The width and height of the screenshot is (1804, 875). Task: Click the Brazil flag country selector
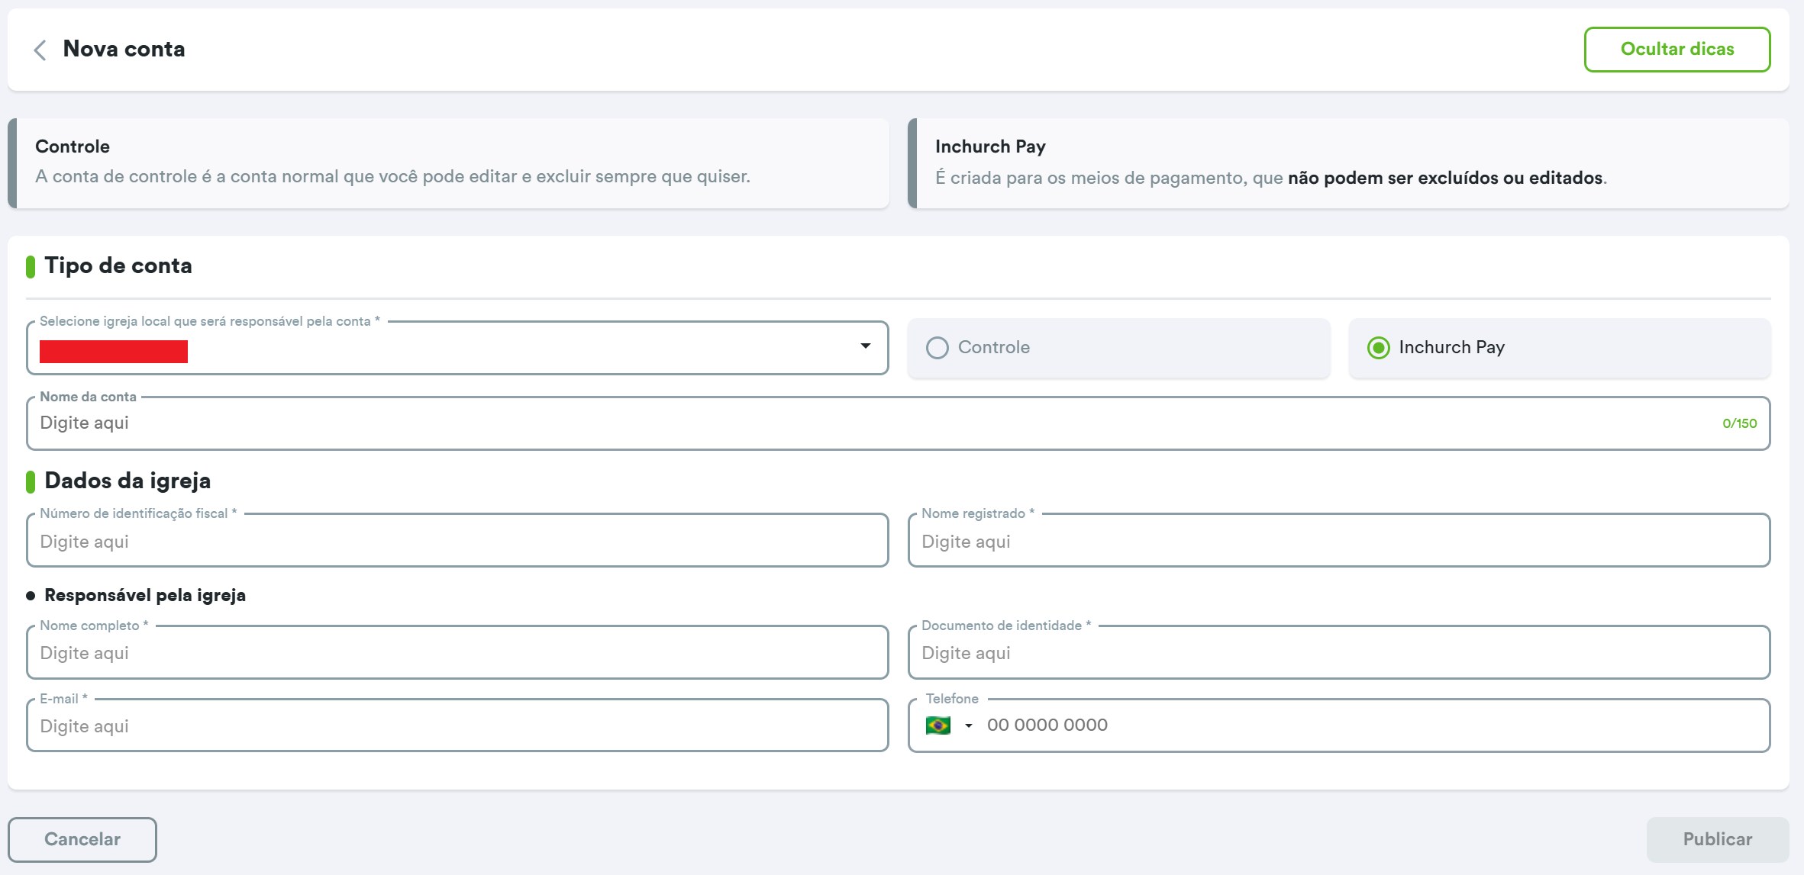tap(937, 725)
